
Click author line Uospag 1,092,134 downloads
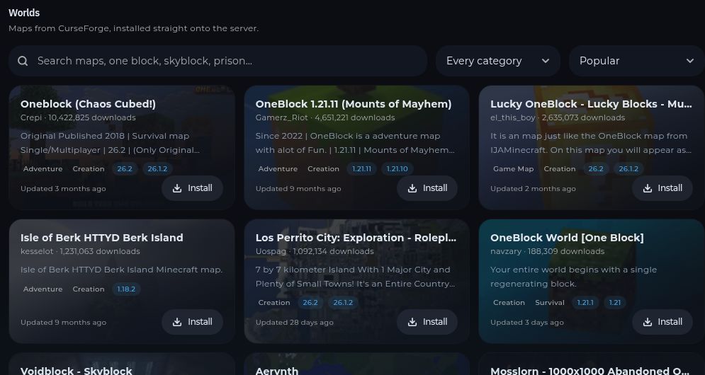(x=315, y=251)
